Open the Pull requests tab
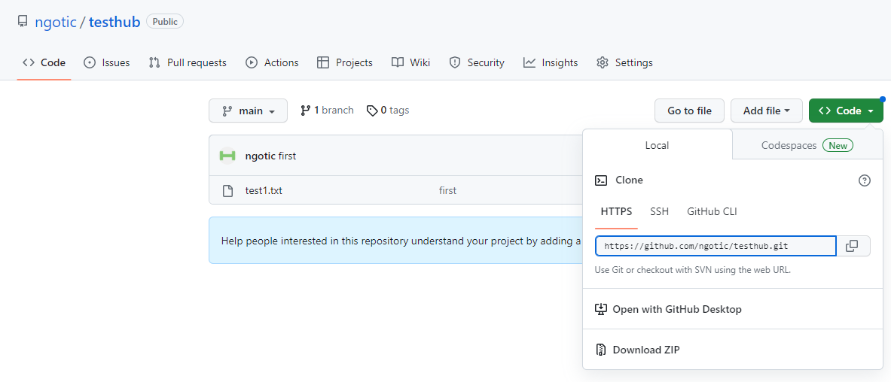 click(x=188, y=62)
